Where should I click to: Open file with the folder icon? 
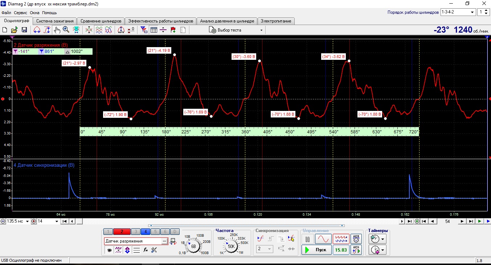coord(15,30)
